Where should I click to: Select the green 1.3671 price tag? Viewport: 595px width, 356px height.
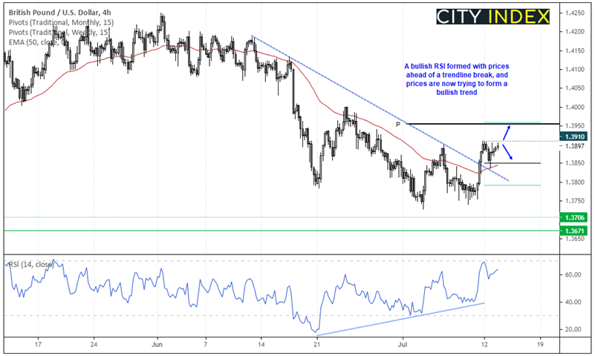tap(571, 231)
